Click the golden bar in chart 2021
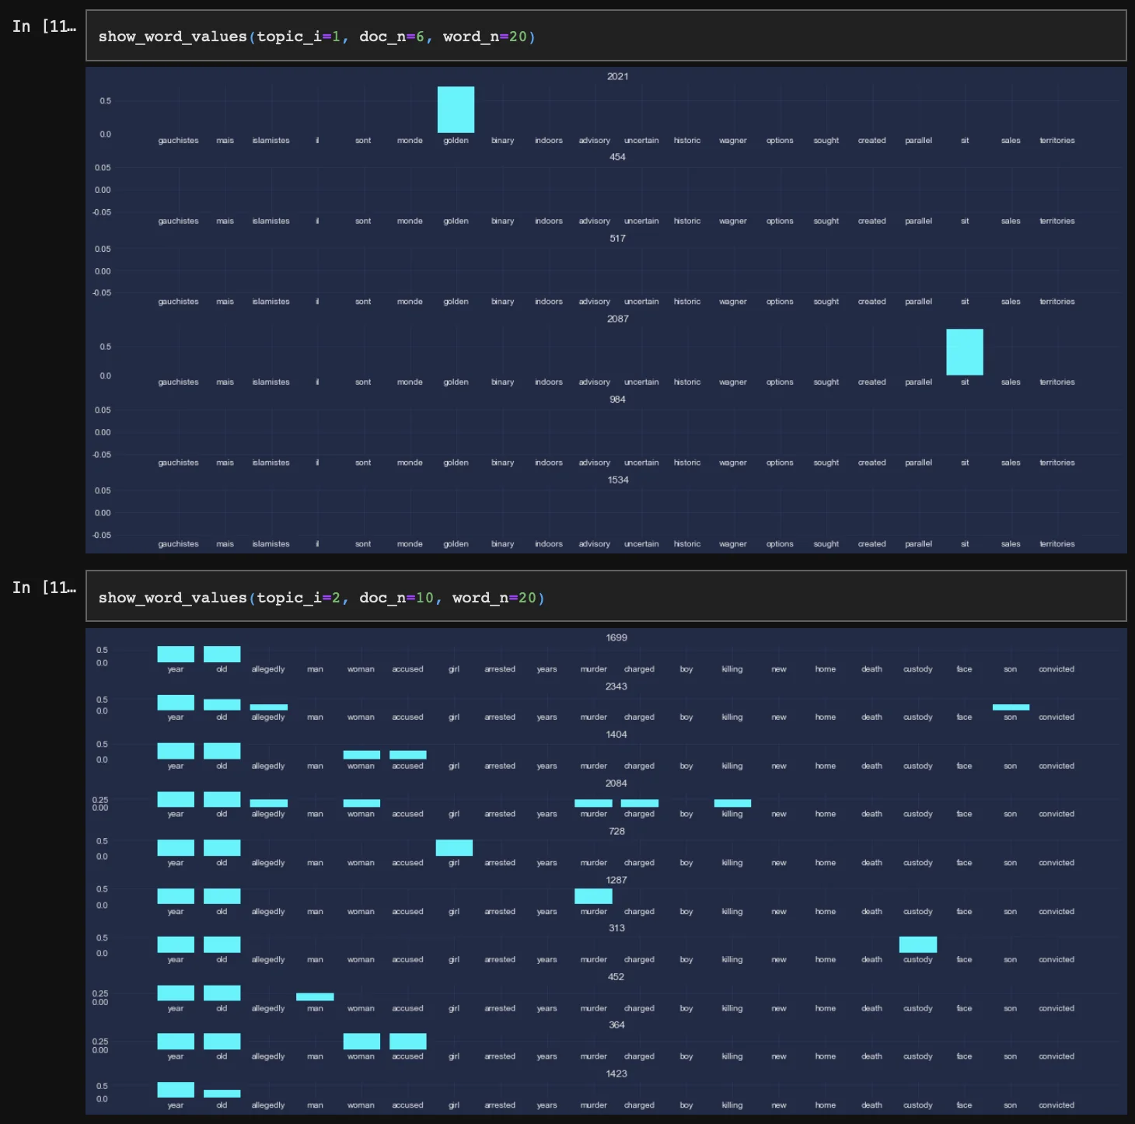Viewport: 1135px width, 1124px height. [456, 110]
